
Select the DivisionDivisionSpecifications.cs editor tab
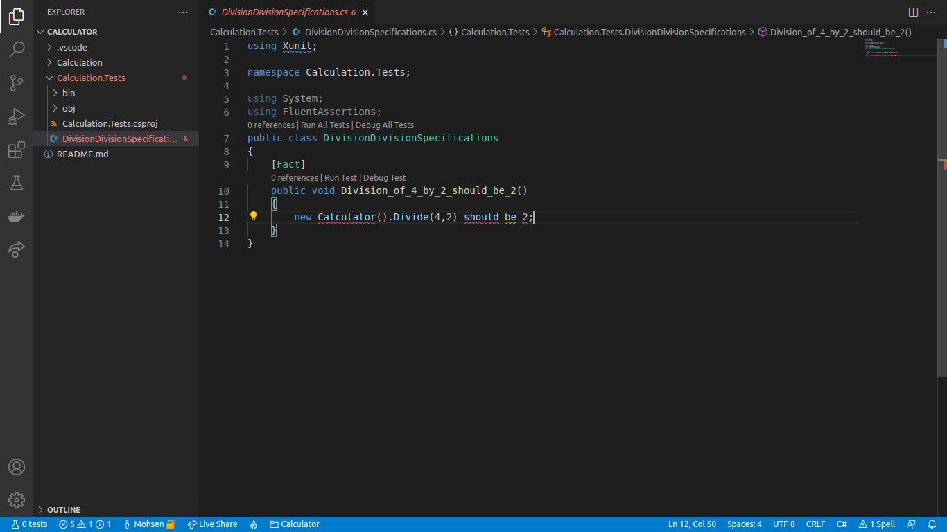tap(284, 12)
